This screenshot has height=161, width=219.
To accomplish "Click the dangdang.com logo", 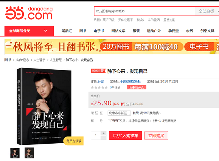I will pyautogui.click(x=29, y=13).
